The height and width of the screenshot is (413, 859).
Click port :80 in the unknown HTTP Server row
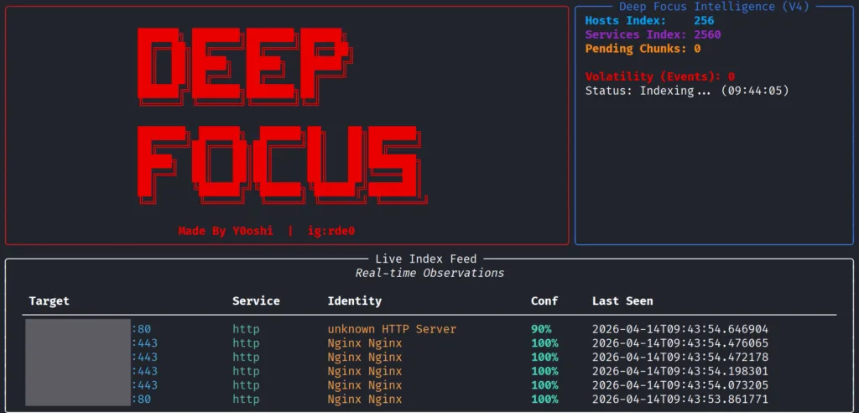pyautogui.click(x=141, y=329)
